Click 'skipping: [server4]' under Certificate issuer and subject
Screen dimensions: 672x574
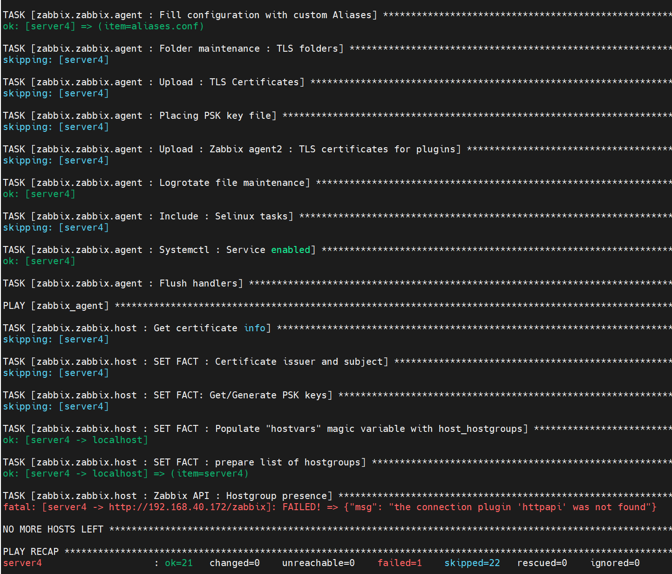tap(56, 373)
